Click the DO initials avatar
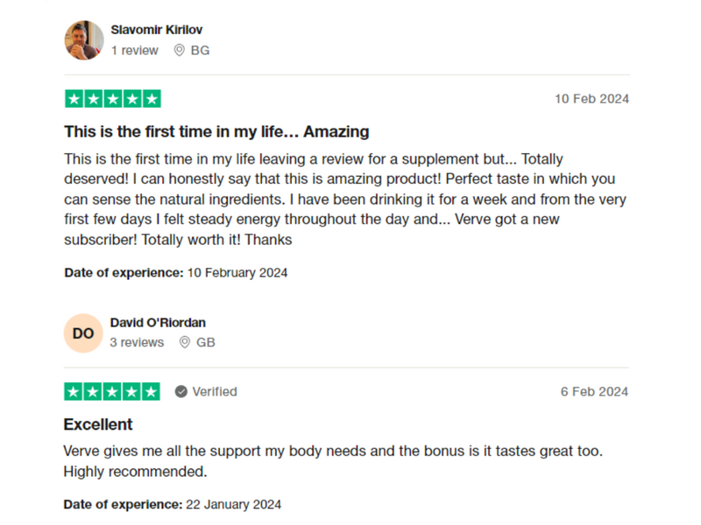Image resolution: width=701 pixels, height=525 pixels. [x=83, y=333]
